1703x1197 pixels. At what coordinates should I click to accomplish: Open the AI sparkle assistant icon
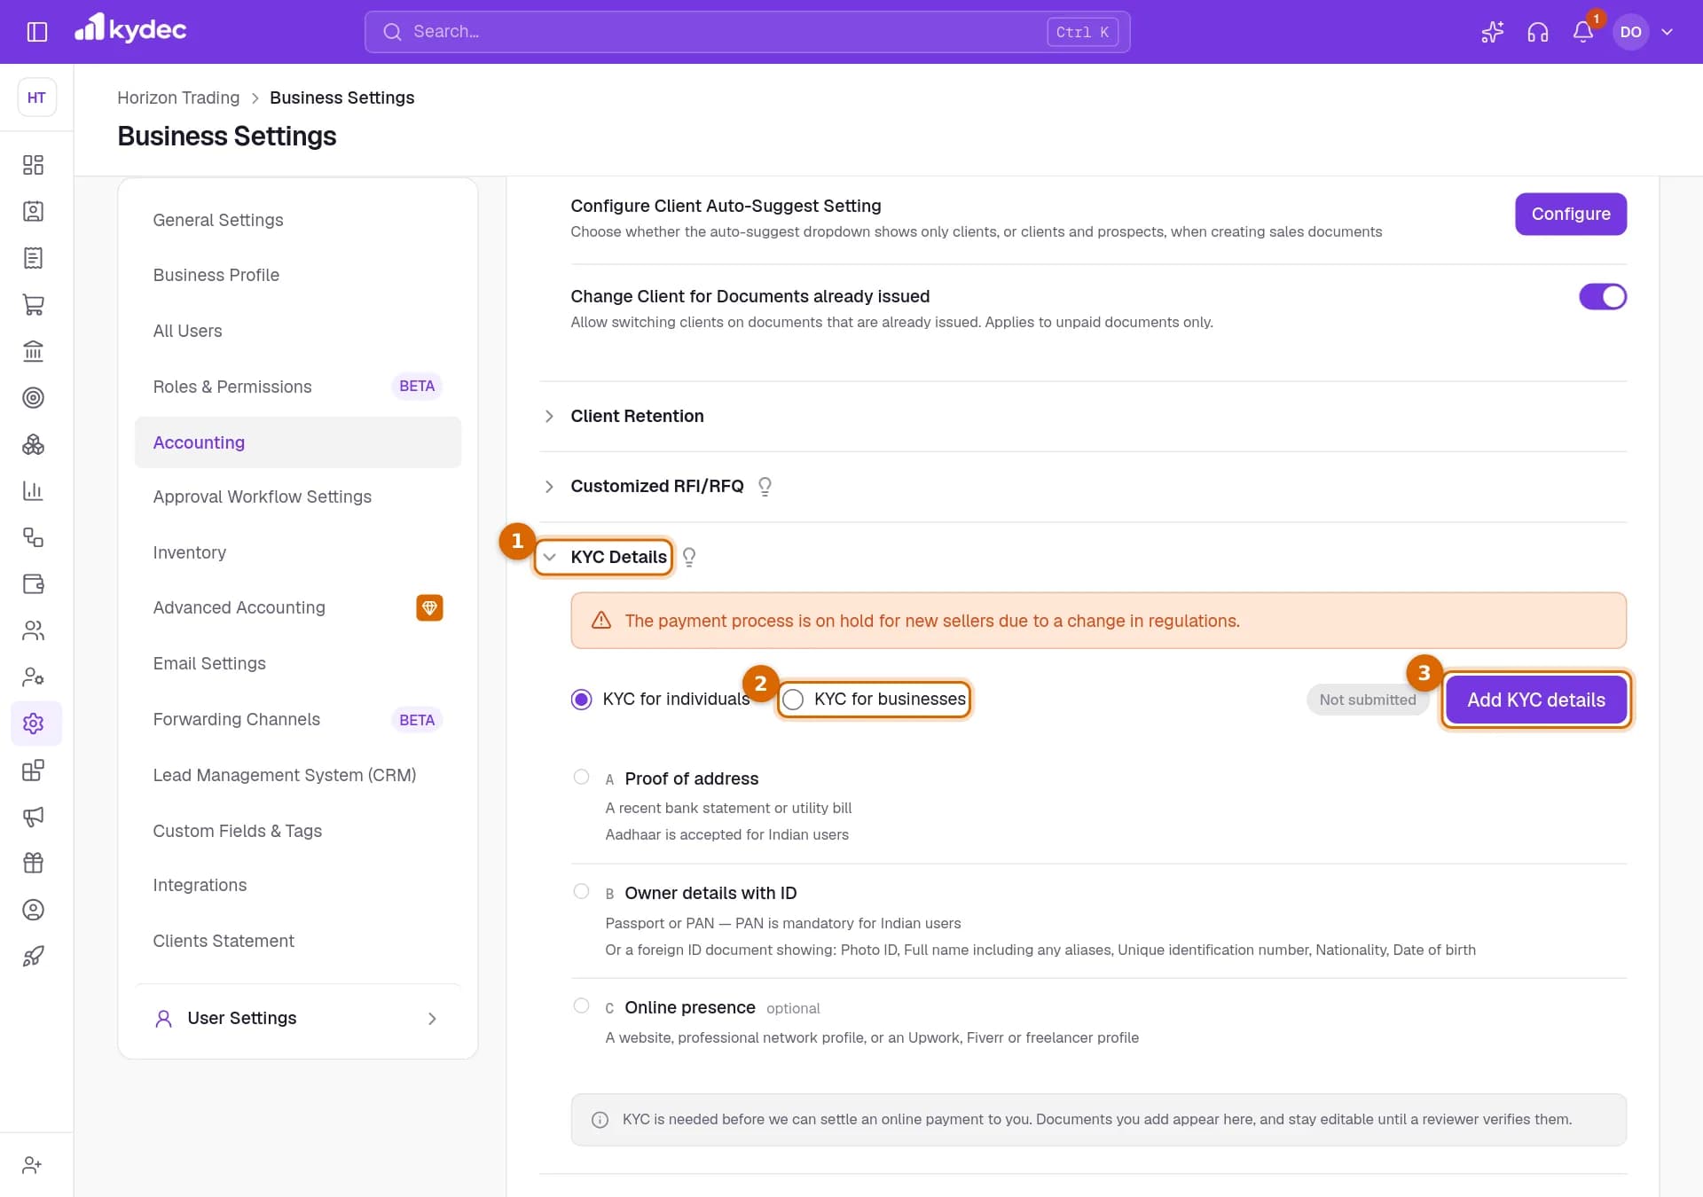click(1493, 32)
